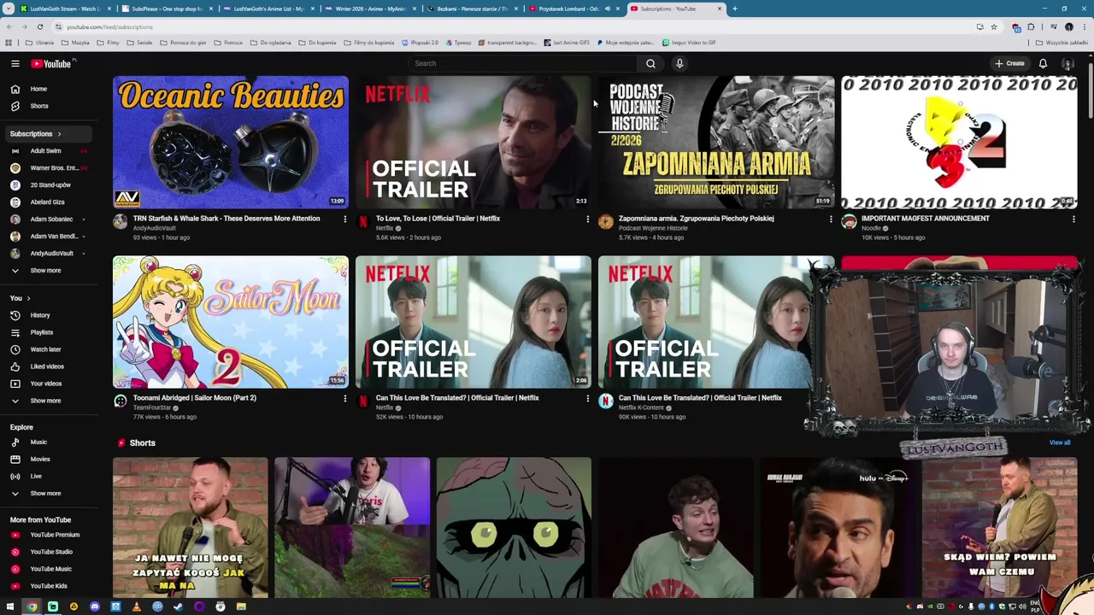Open Just Anime GIFS bookmark
The width and height of the screenshot is (1094, 615).
[x=567, y=42]
